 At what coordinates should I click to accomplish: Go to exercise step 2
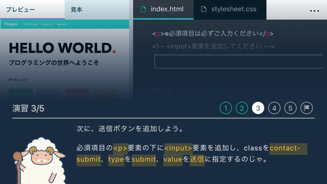[x=242, y=108]
